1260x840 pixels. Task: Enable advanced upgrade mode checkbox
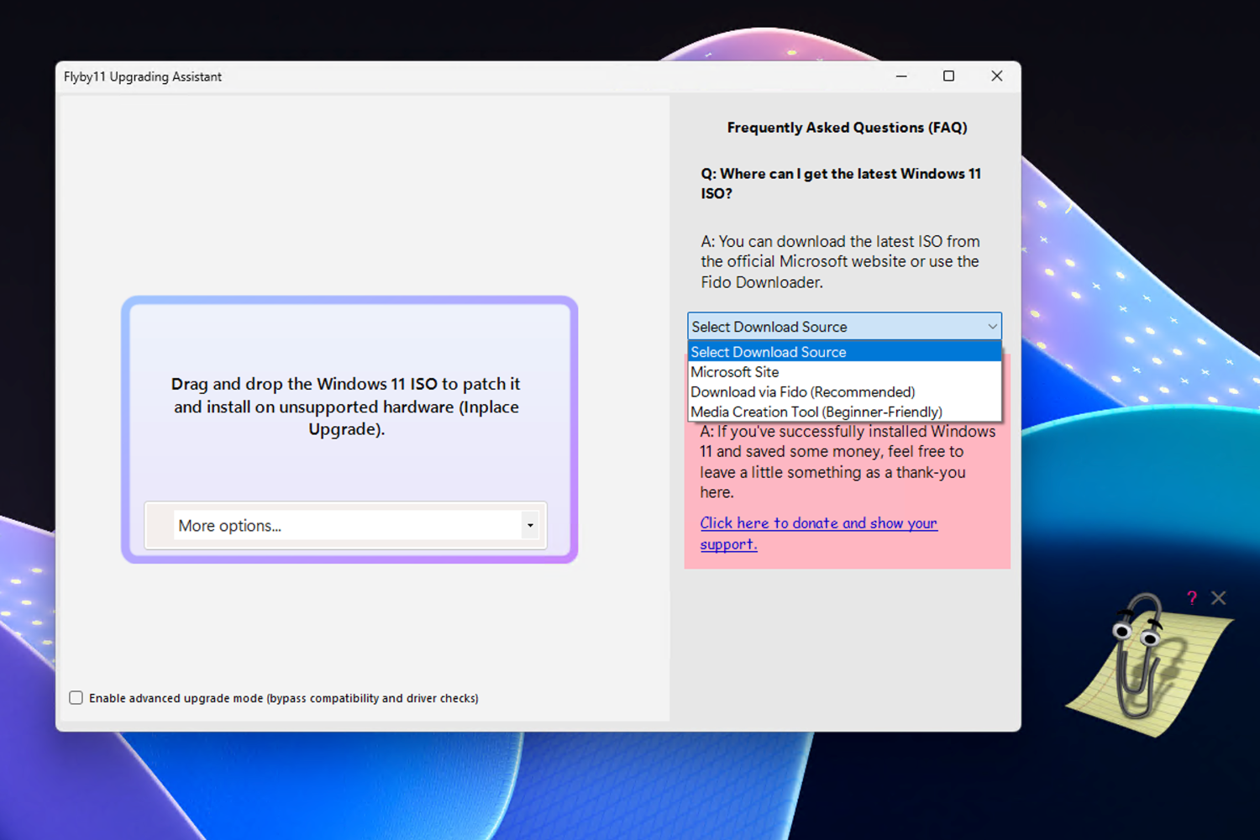tap(76, 698)
